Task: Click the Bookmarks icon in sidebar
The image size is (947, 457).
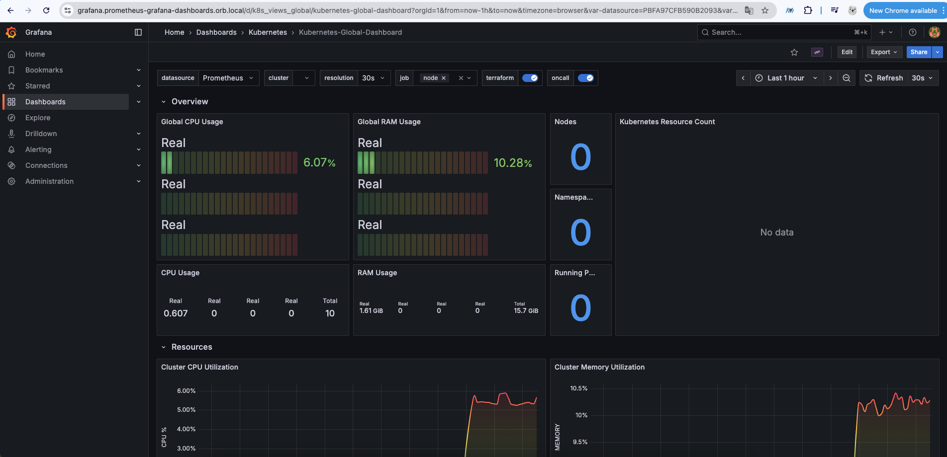Action: tap(11, 70)
